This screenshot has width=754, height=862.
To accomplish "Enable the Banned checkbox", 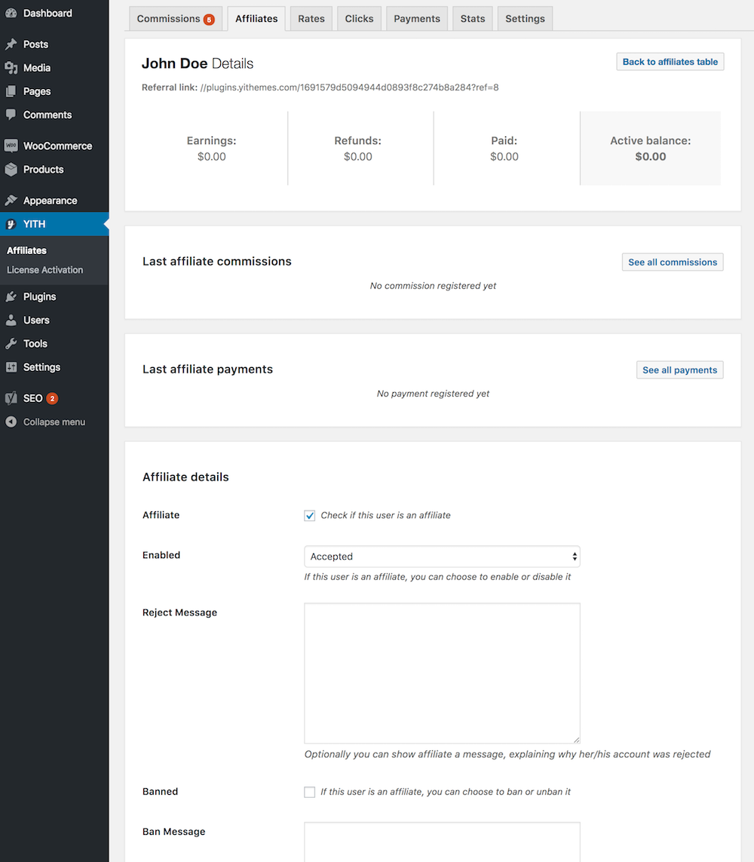I will [309, 791].
